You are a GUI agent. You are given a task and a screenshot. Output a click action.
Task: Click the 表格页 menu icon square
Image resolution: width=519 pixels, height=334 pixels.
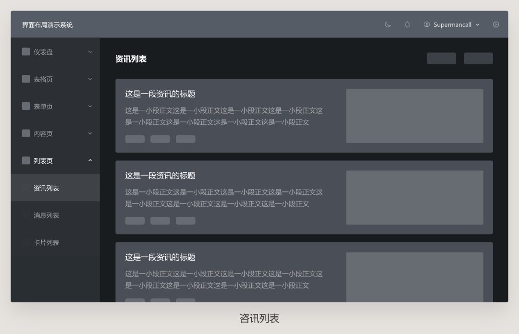(26, 79)
